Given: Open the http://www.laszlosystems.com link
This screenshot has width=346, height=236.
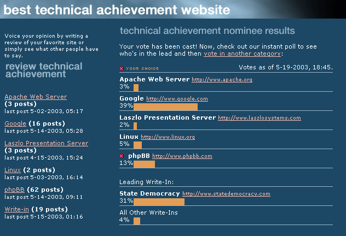Looking at the screenshot, I should [x=259, y=118].
